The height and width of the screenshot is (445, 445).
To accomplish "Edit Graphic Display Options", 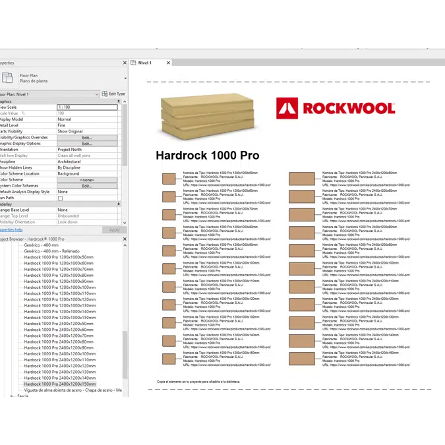I will 87,144.
